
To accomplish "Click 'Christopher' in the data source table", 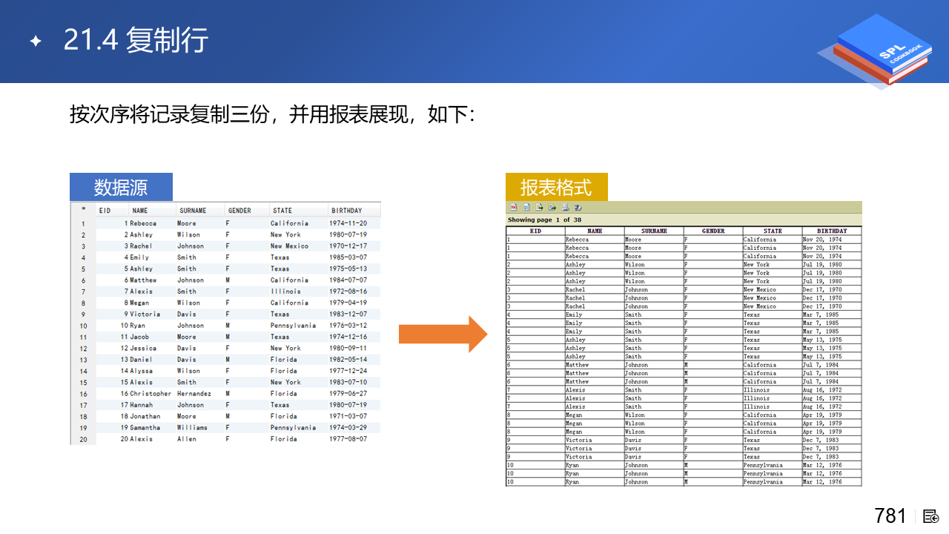I will (151, 394).
